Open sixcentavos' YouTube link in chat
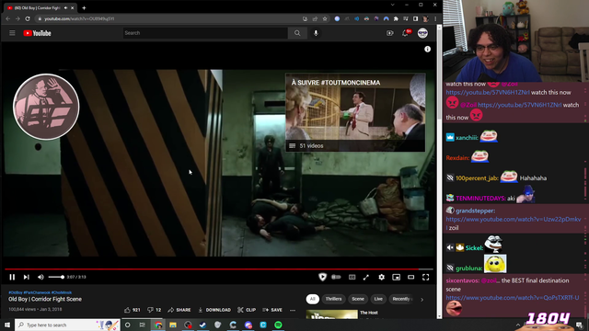Screen dimensions: 589x331 pyautogui.click(x=513, y=298)
